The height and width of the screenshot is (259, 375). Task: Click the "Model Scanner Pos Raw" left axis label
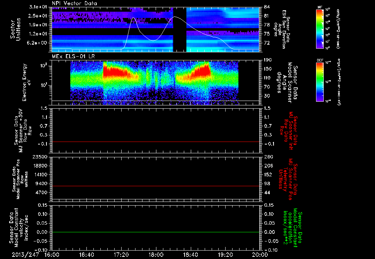tap(20, 179)
